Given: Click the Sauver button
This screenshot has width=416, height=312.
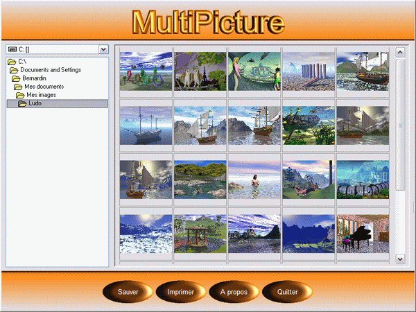Looking at the screenshot, I should [x=128, y=292].
